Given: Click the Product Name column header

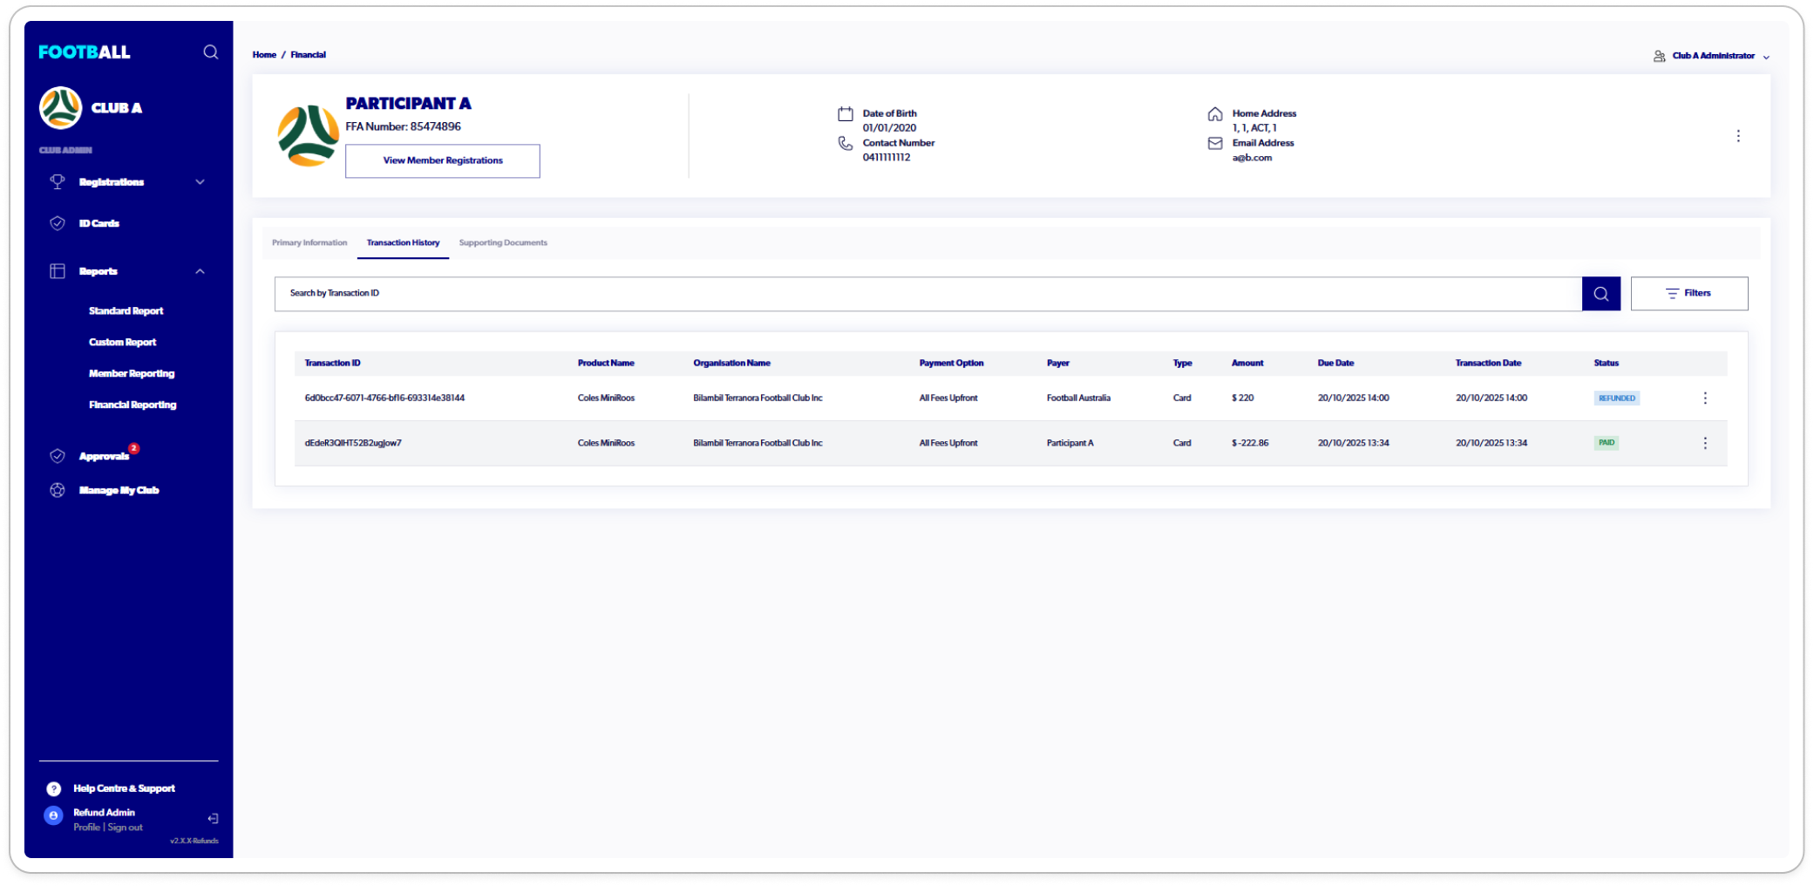Looking at the screenshot, I should point(606,363).
